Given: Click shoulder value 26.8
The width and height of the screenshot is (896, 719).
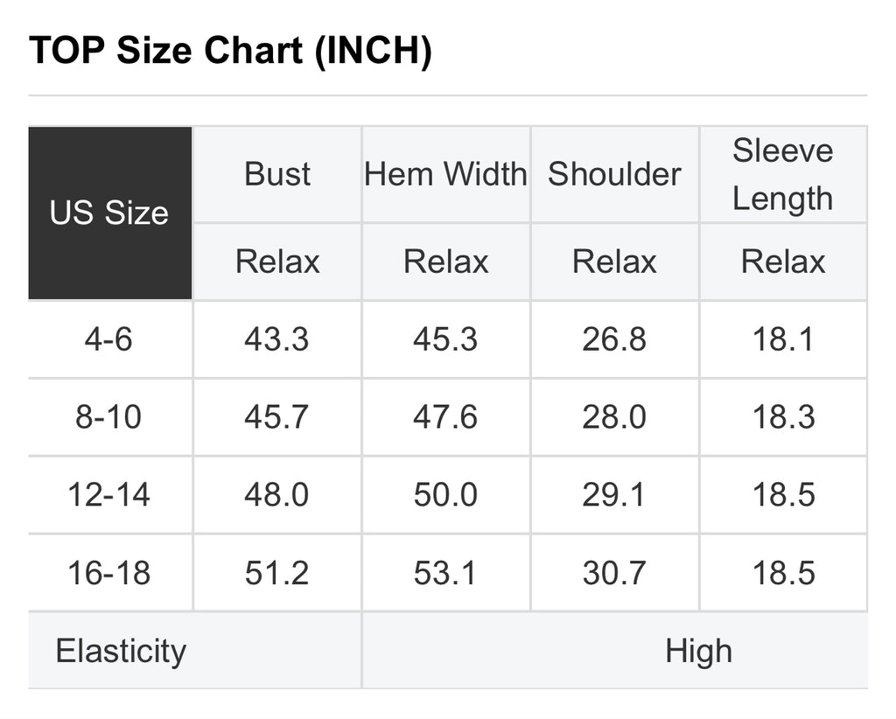Looking at the screenshot, I should (x=613, y=339).
